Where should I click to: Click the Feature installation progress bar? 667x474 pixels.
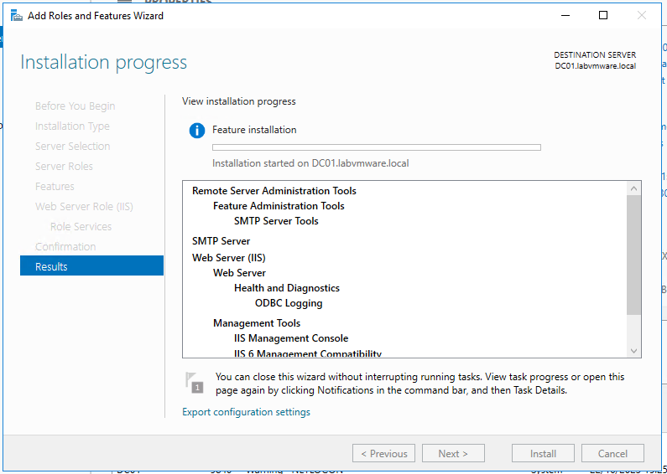coord(377,147)
